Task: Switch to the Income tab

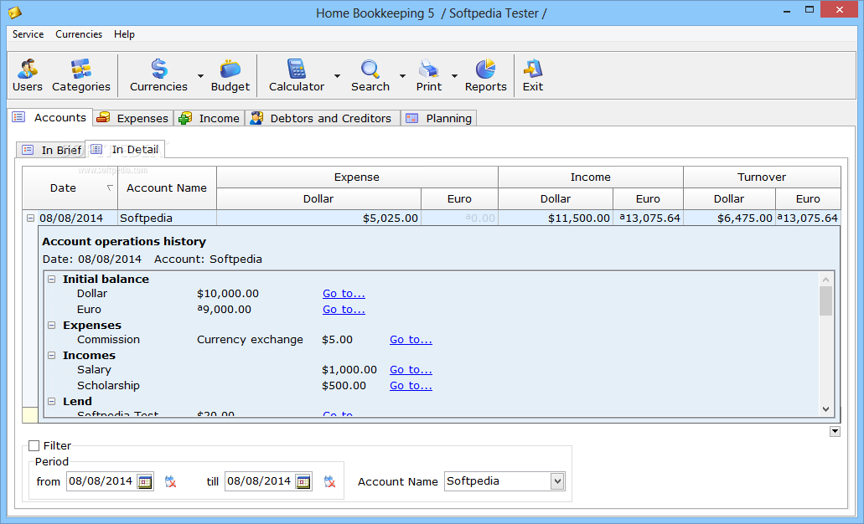Action: click(x=210, y=118)
